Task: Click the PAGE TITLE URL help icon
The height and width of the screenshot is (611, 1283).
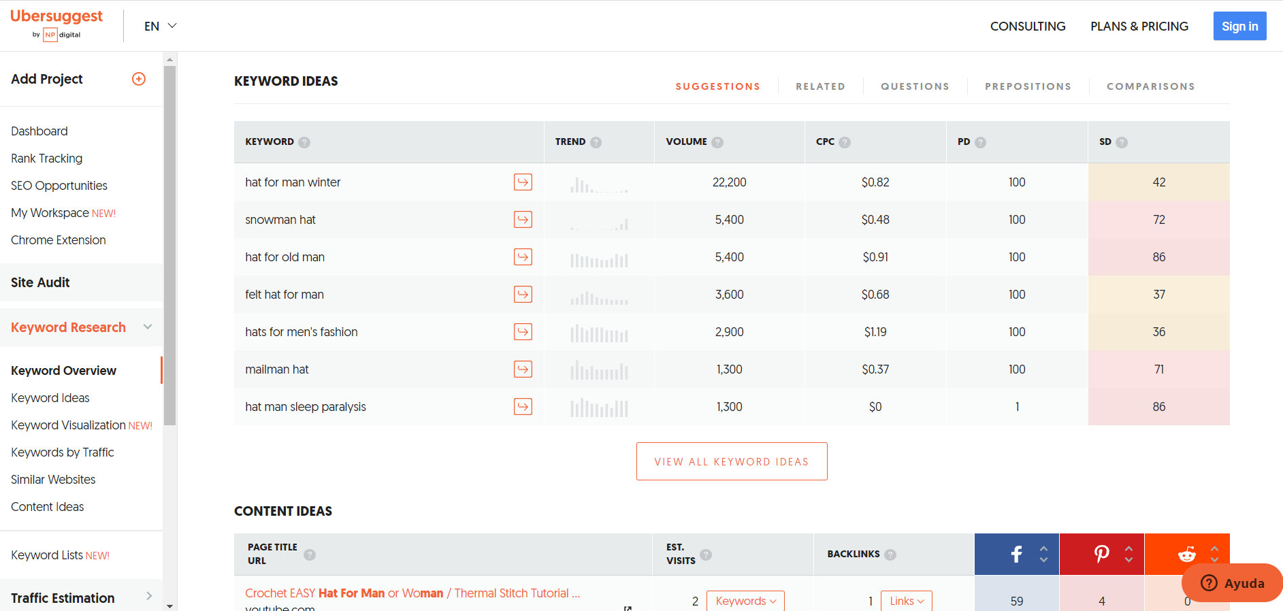Action: point(310,555)
